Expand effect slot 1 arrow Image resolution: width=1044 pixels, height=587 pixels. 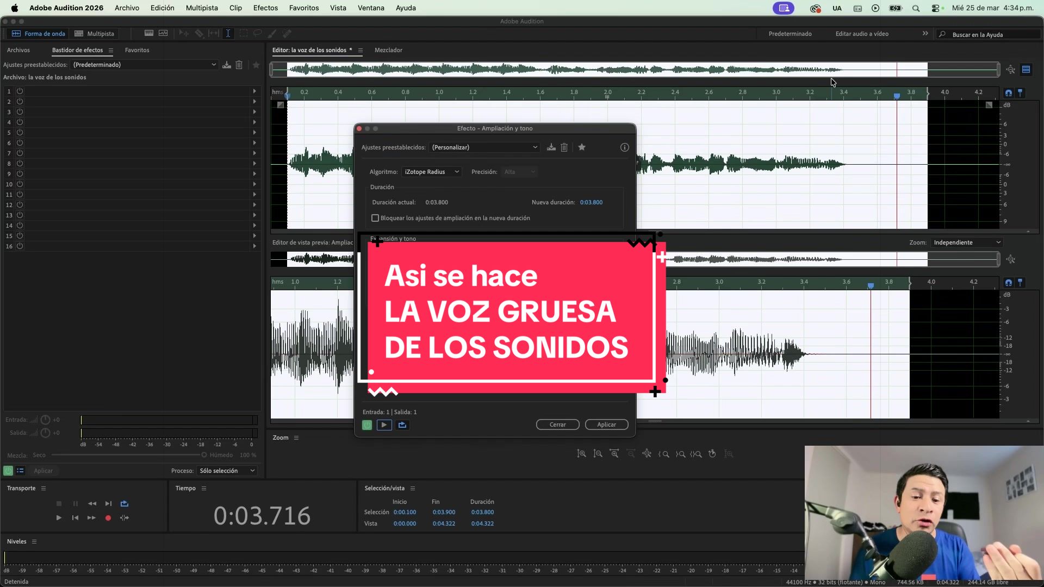pos(254,91)
